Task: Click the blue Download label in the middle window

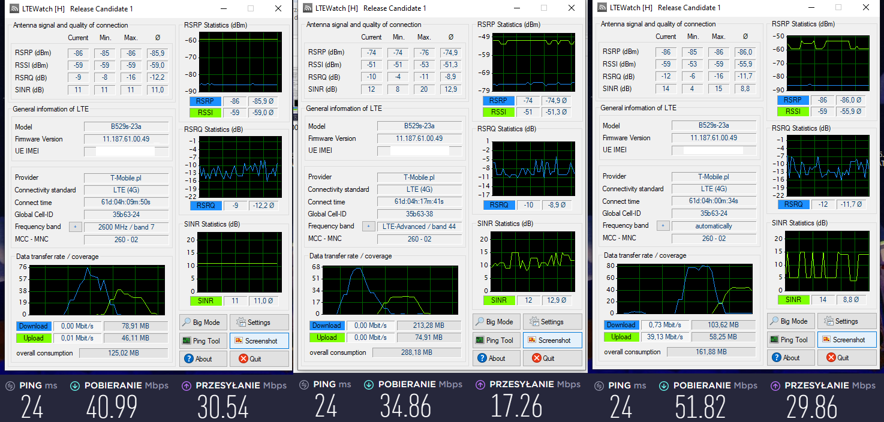Action: click(x=326, y=325)
